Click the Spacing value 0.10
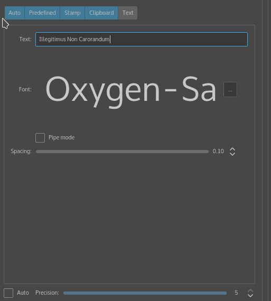The image size is (271, 301). click(x=218, y=151)
